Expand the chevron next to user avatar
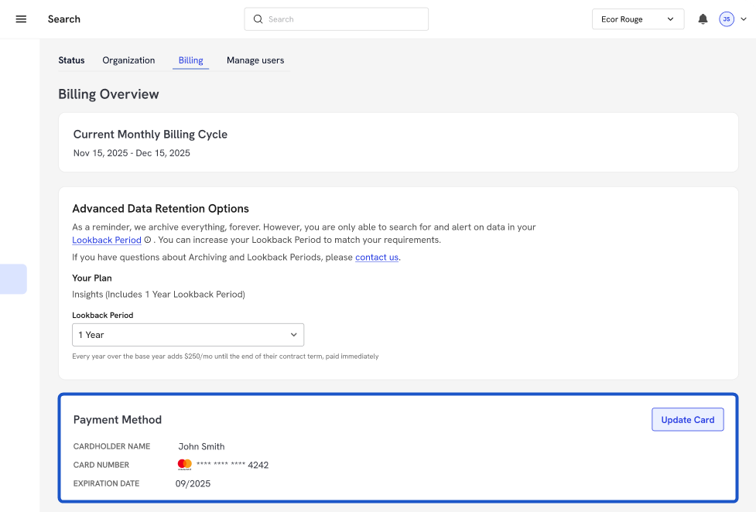The image size is (756, 512). 744,19
